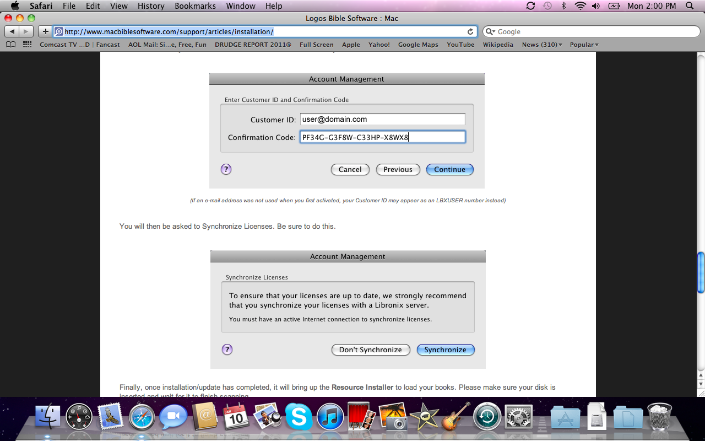Open the Wikipedia bookmark
Viewport: 705px width, 441px height.
point(498,45)
